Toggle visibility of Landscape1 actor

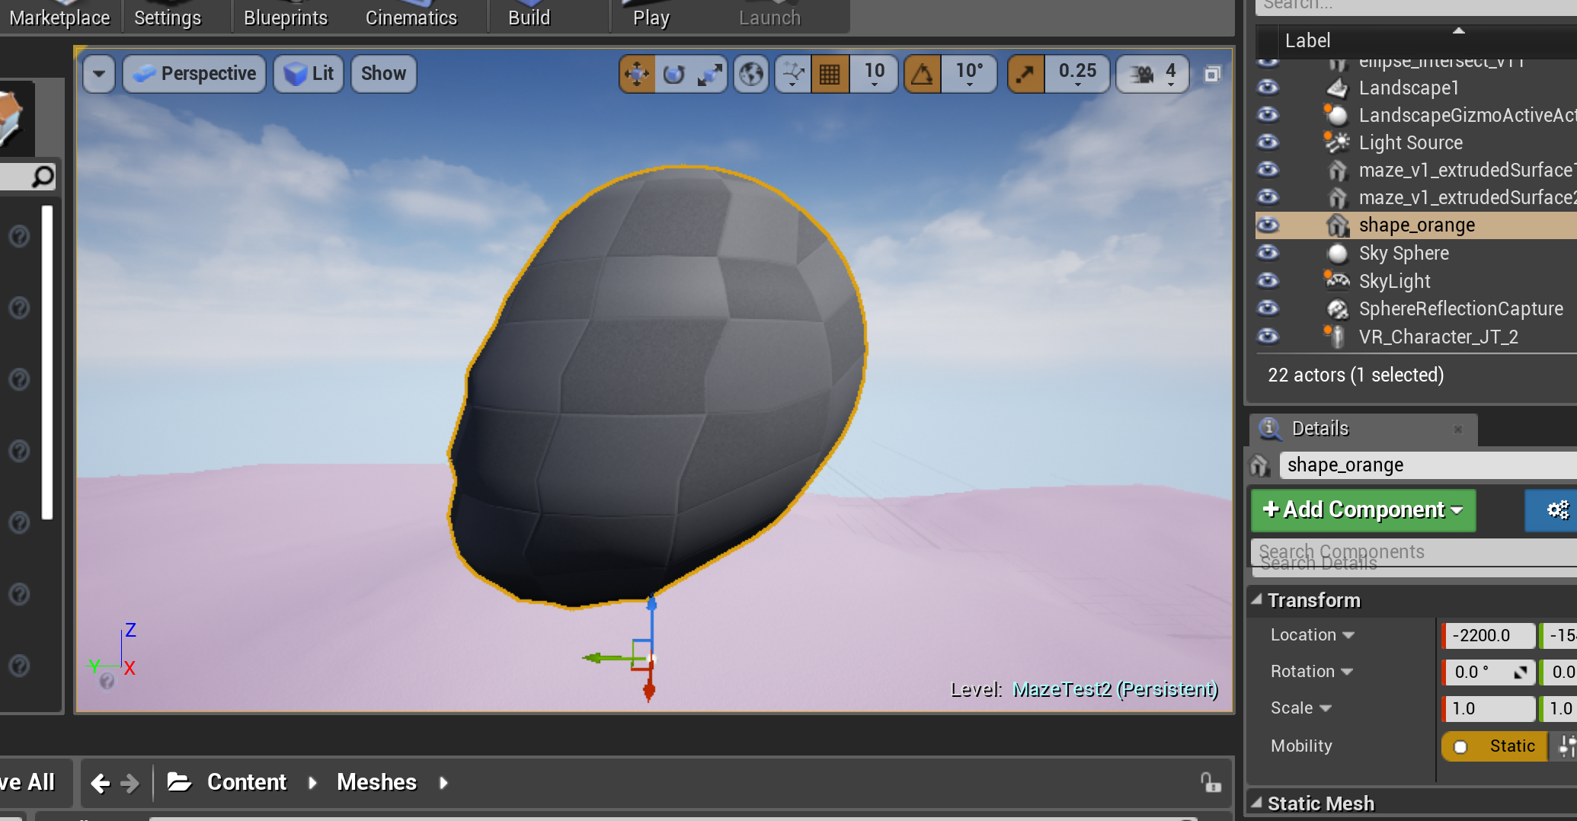click(x=1268, y=88)
